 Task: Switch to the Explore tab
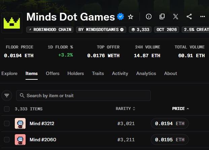tap(9, 74)
